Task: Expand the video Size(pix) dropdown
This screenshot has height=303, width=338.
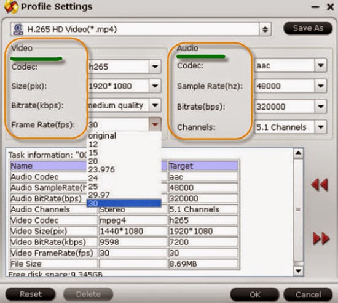Action: point(155,86)
